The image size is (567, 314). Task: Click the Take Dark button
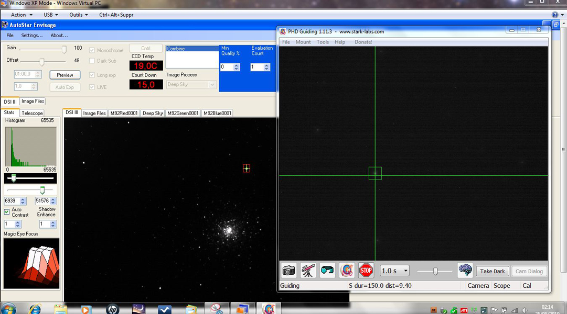(493, 271)
